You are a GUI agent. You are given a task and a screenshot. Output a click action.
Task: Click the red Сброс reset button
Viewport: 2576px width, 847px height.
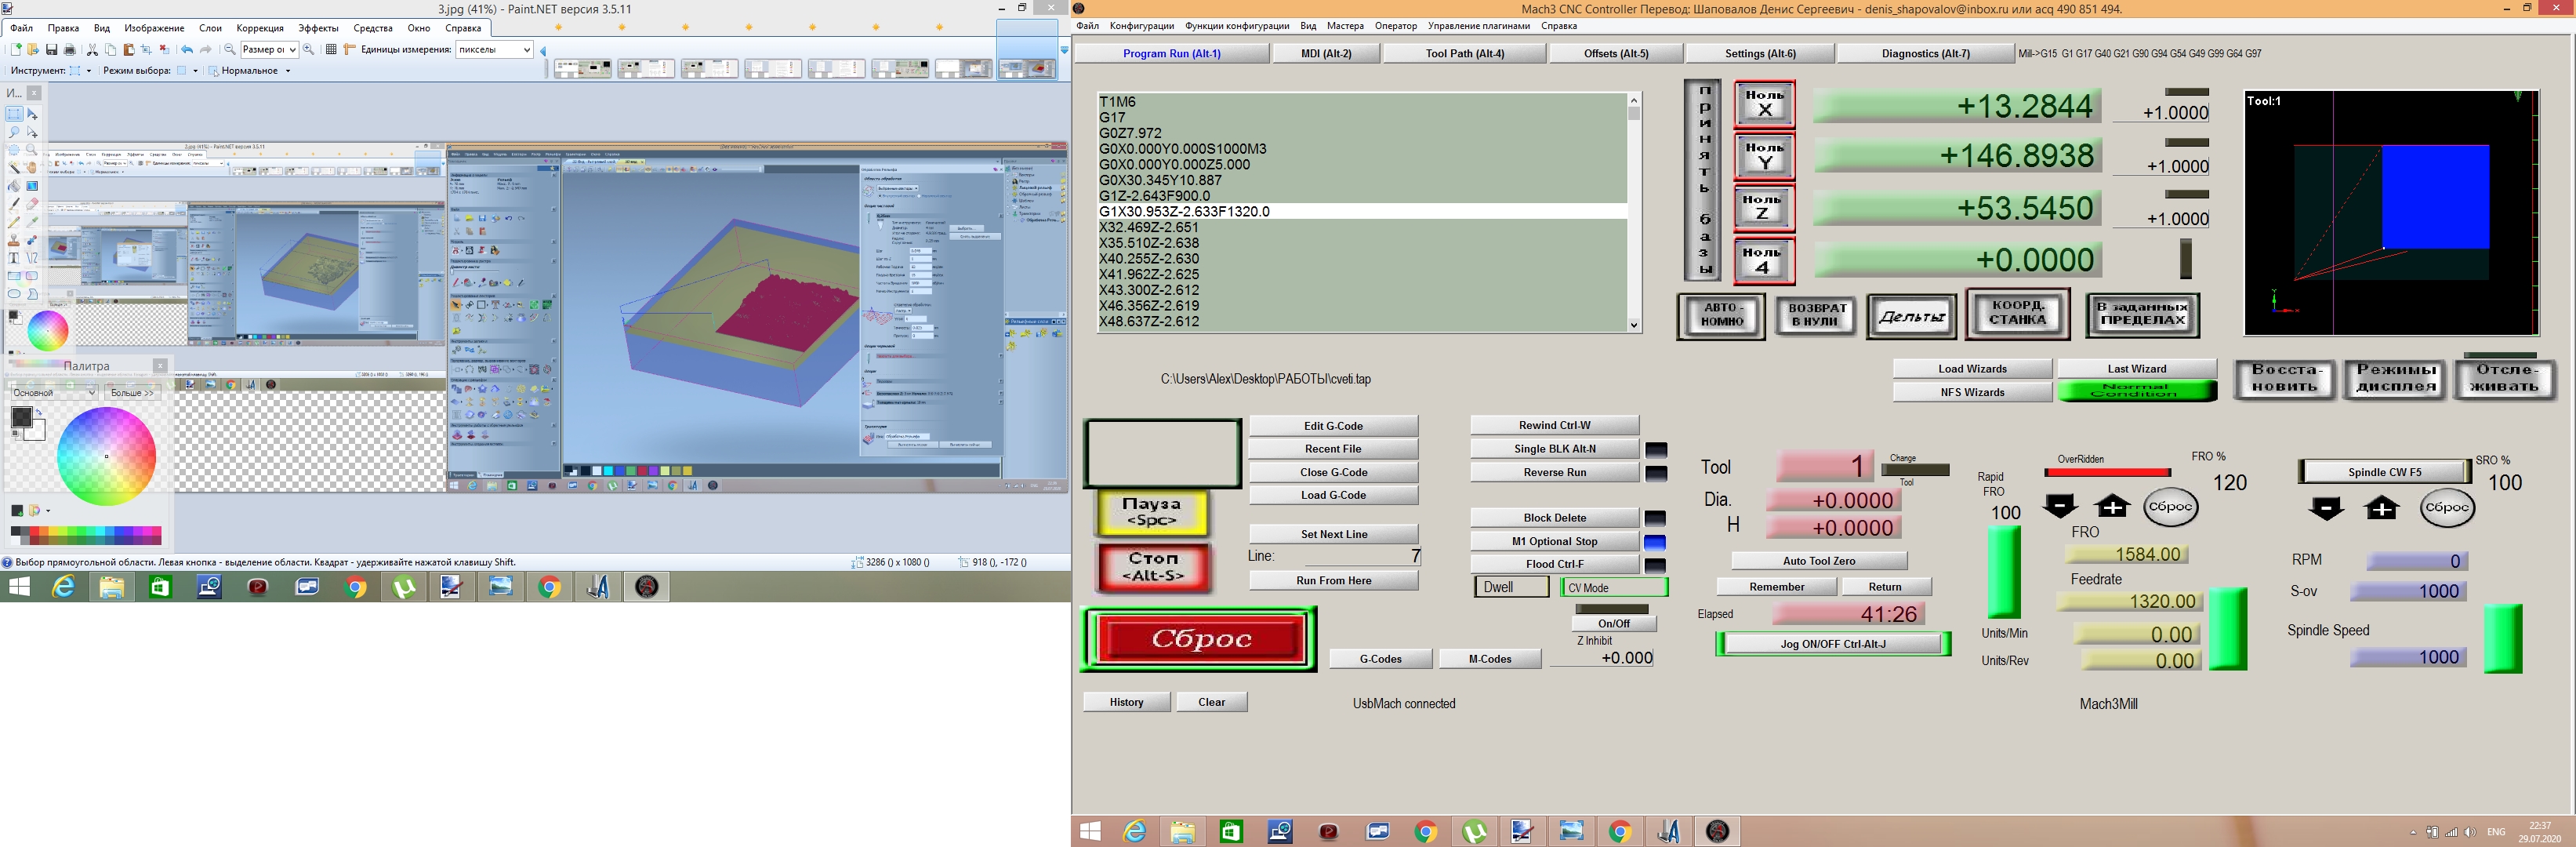click(1200, 639)
